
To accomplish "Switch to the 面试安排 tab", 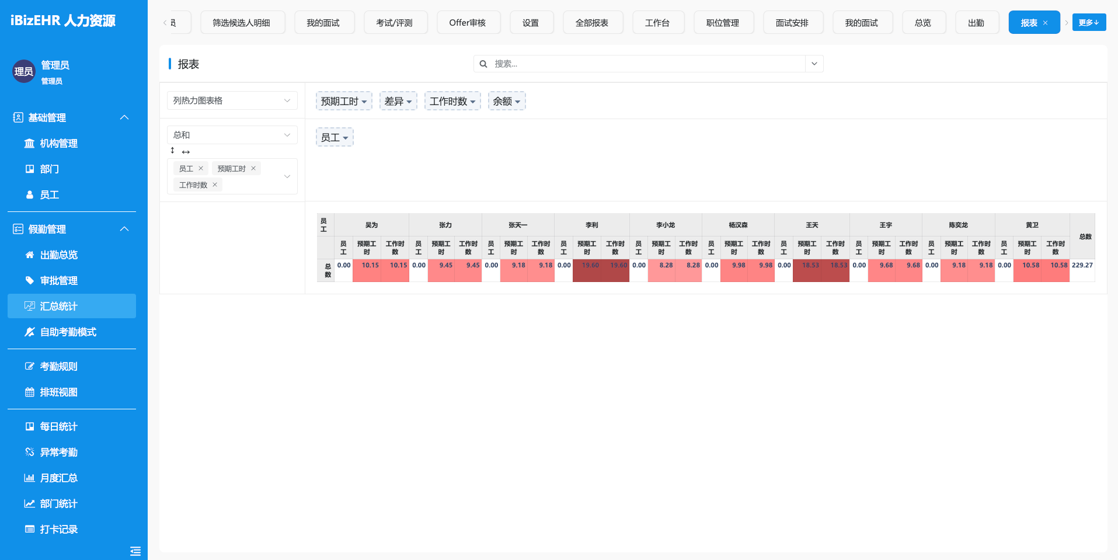I will 793,23.
